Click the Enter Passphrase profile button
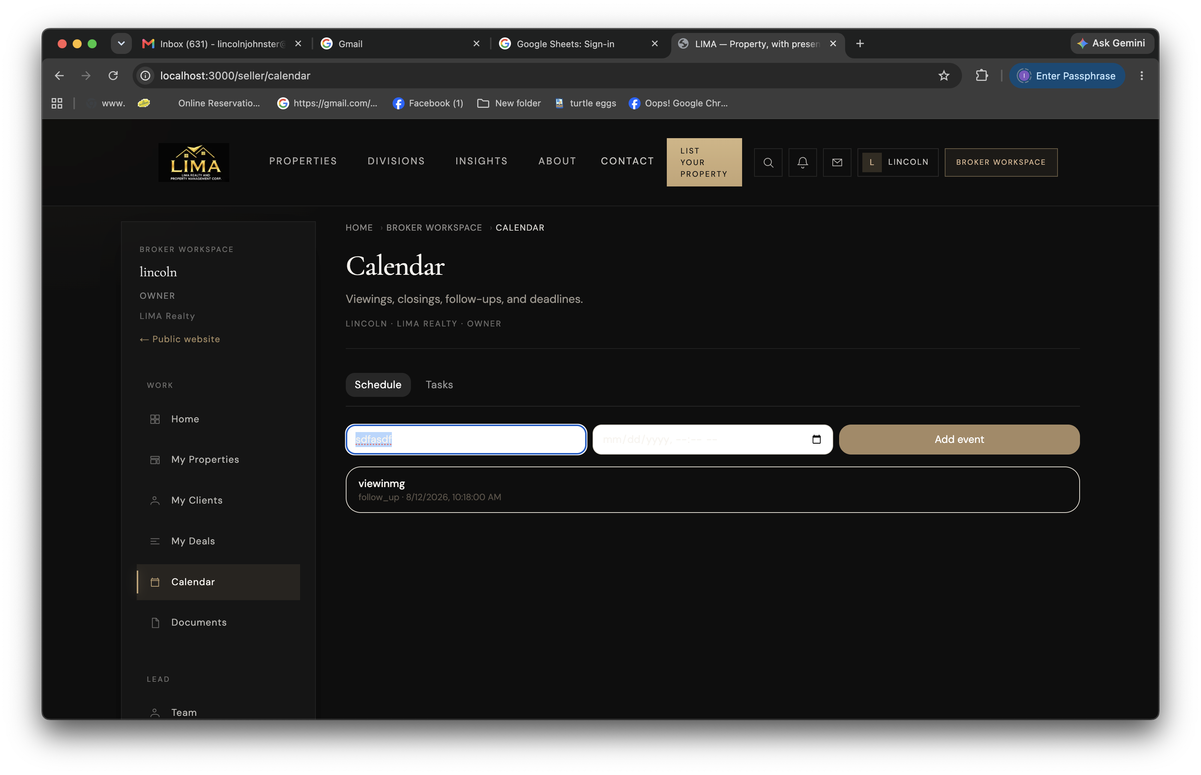Image resolution: width=1201 pixels, height=775 pixels. pyautogui.click(x=1067, y=76)
